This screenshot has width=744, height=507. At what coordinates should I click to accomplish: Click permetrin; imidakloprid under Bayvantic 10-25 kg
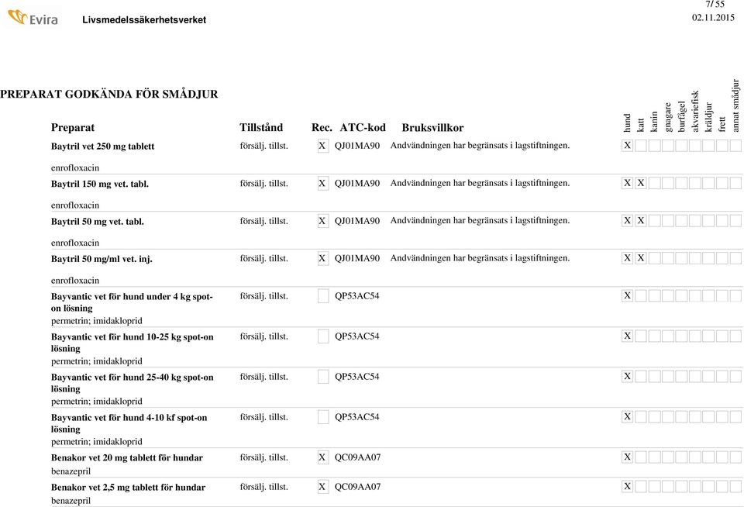click(x=96, y=360)
